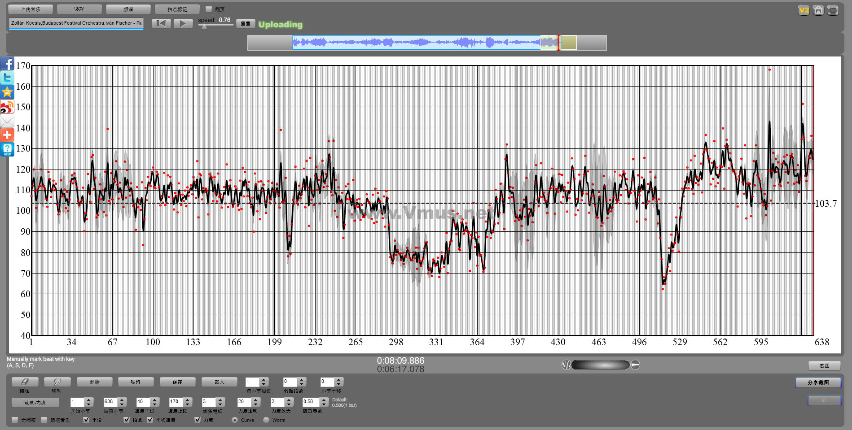Select the Worm radio button

266,420
